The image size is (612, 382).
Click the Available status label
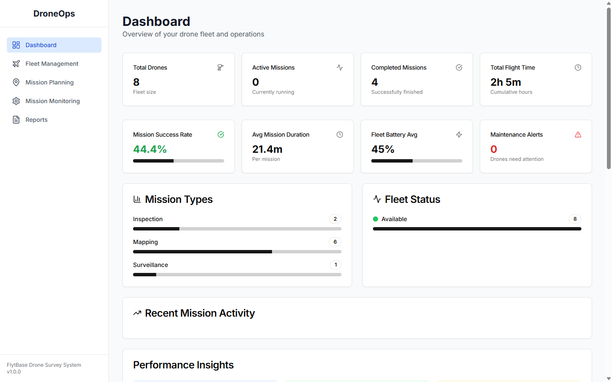394,219
